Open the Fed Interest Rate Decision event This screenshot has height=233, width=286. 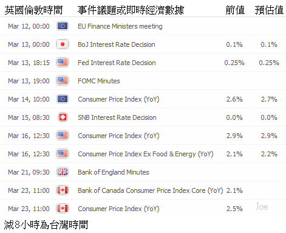click(x=117, y=63)
